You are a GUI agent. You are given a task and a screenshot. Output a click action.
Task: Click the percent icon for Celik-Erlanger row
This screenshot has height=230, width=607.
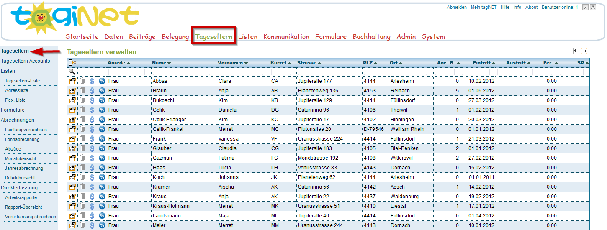(x=102, y=120)
